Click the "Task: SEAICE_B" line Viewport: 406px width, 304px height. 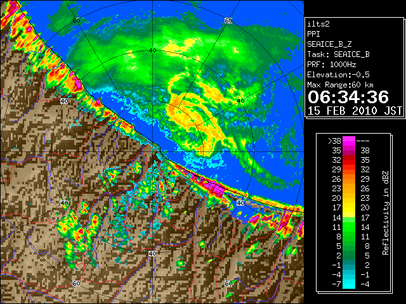pyautogui.click(x=338, y=54)
